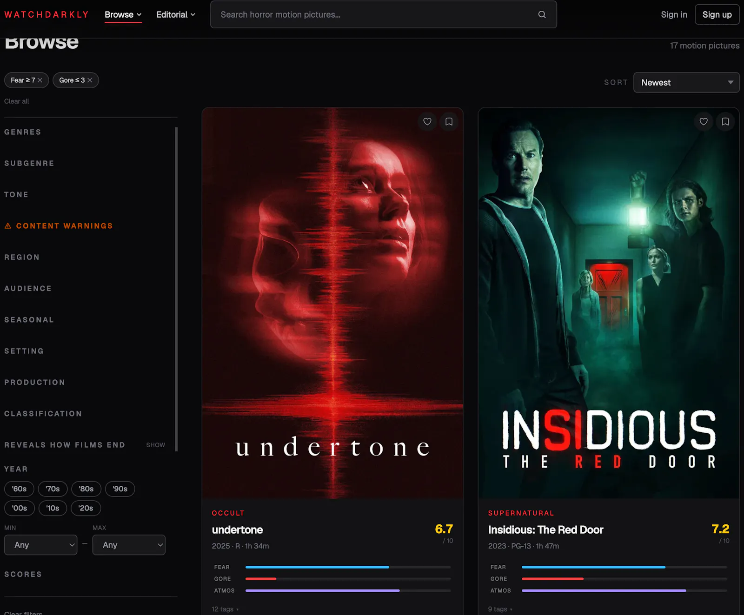Open the Insidious: The Red Door poster
The image size is (744, 615).
click(609, 303)
